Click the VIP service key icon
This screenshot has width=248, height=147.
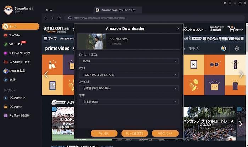pos(6,44)
